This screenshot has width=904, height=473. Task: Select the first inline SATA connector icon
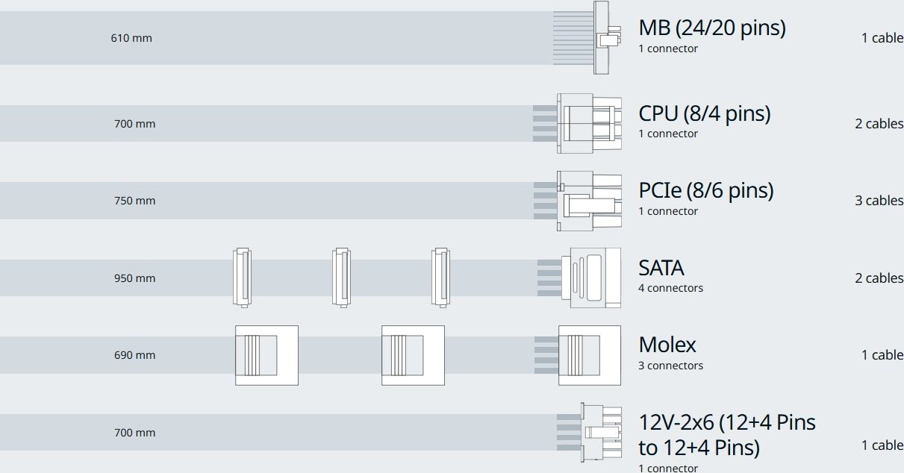click(242, 278)
